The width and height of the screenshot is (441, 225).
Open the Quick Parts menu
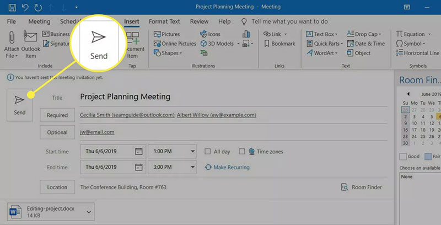click(x=325, y=44)
